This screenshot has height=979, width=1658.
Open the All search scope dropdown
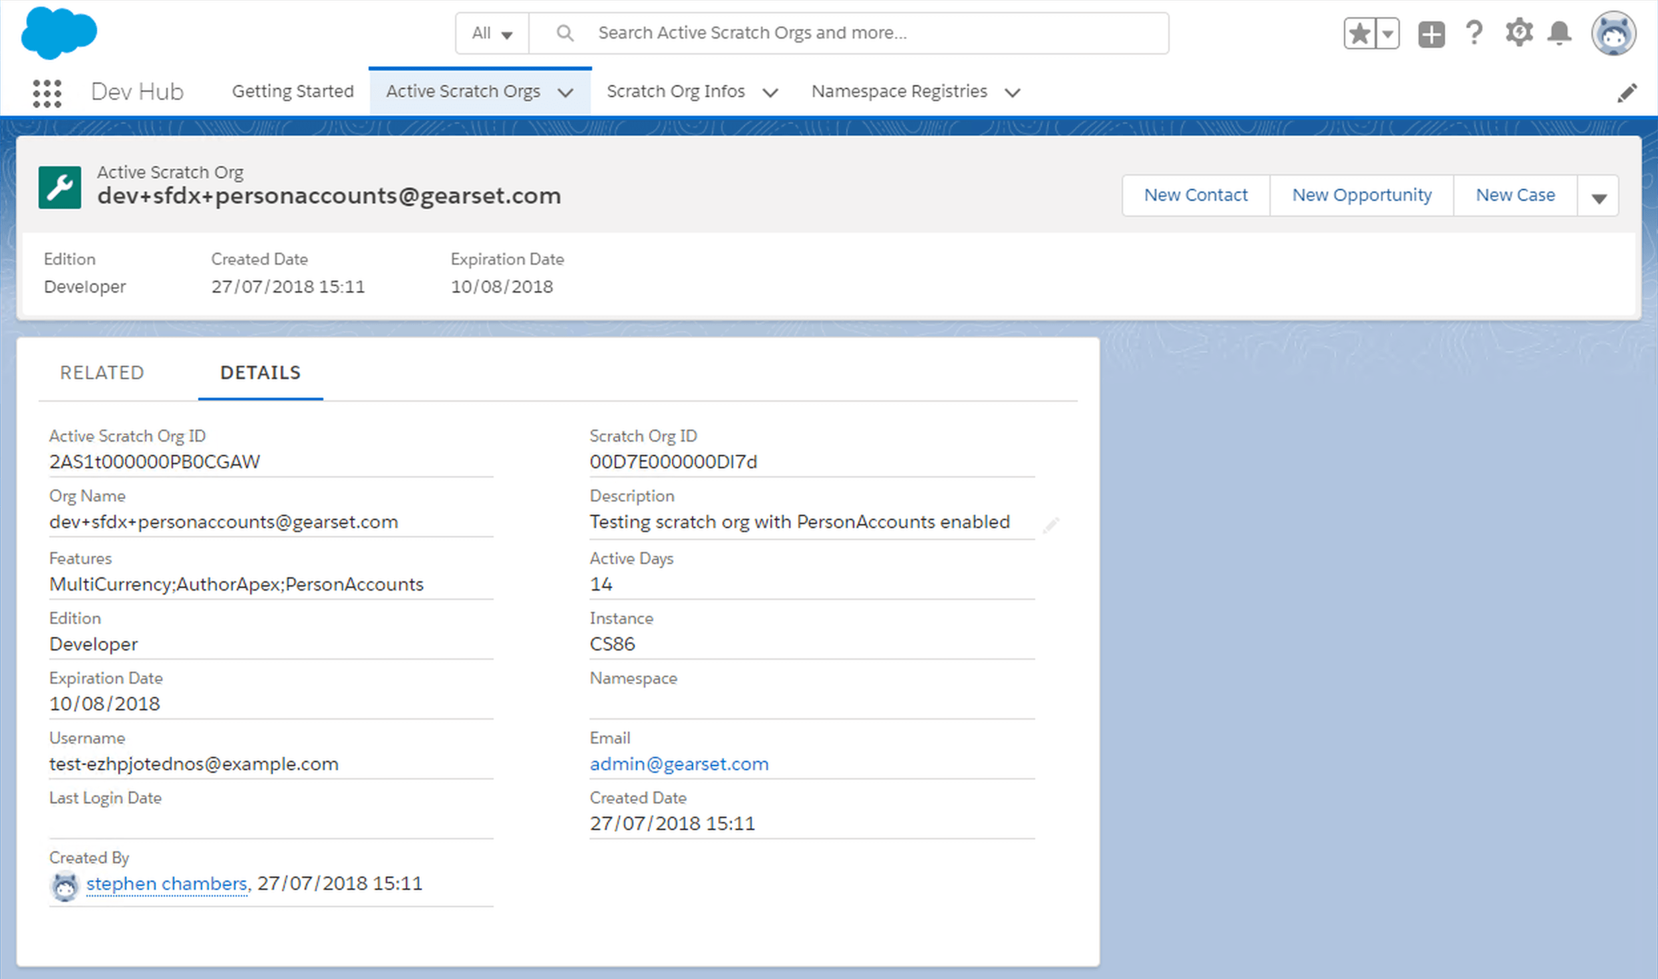[x=492, y=33]
